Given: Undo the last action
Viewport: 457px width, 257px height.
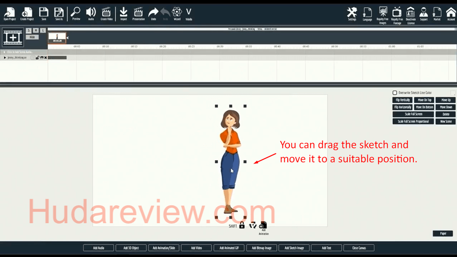Looking at the screenshot, I should pyautogui.click(x=153, y=14).
